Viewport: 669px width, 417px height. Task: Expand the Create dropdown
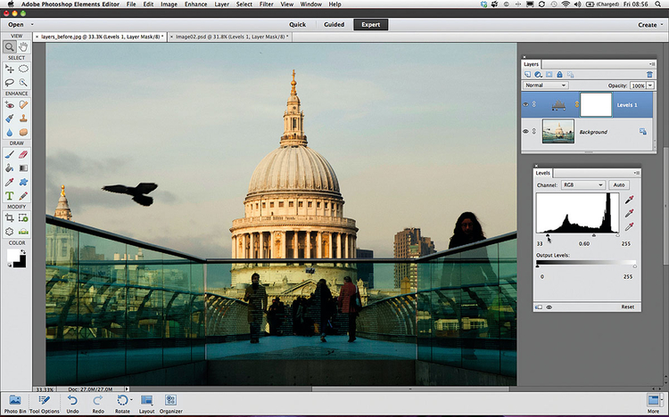650,25
